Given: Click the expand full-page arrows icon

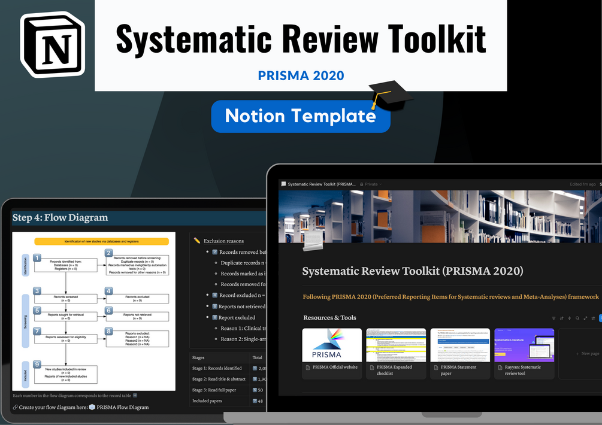Looking at the screenshot, I should [585, 318].
